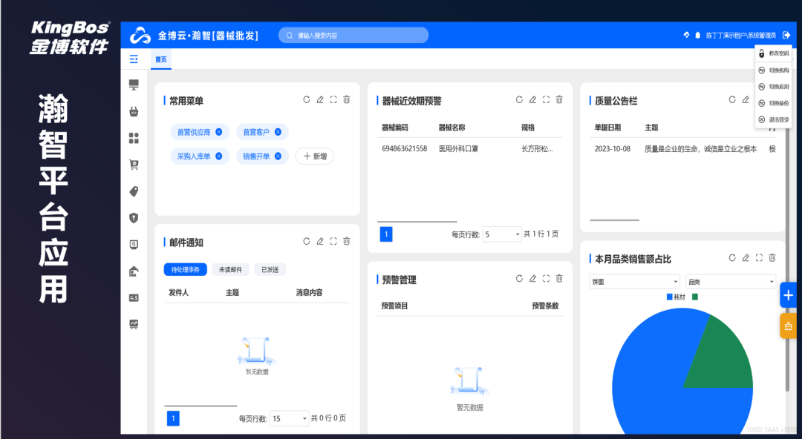Expand 预警管理 panel to fullscreen
802x439 pixels.
click(x=546, y=279)
